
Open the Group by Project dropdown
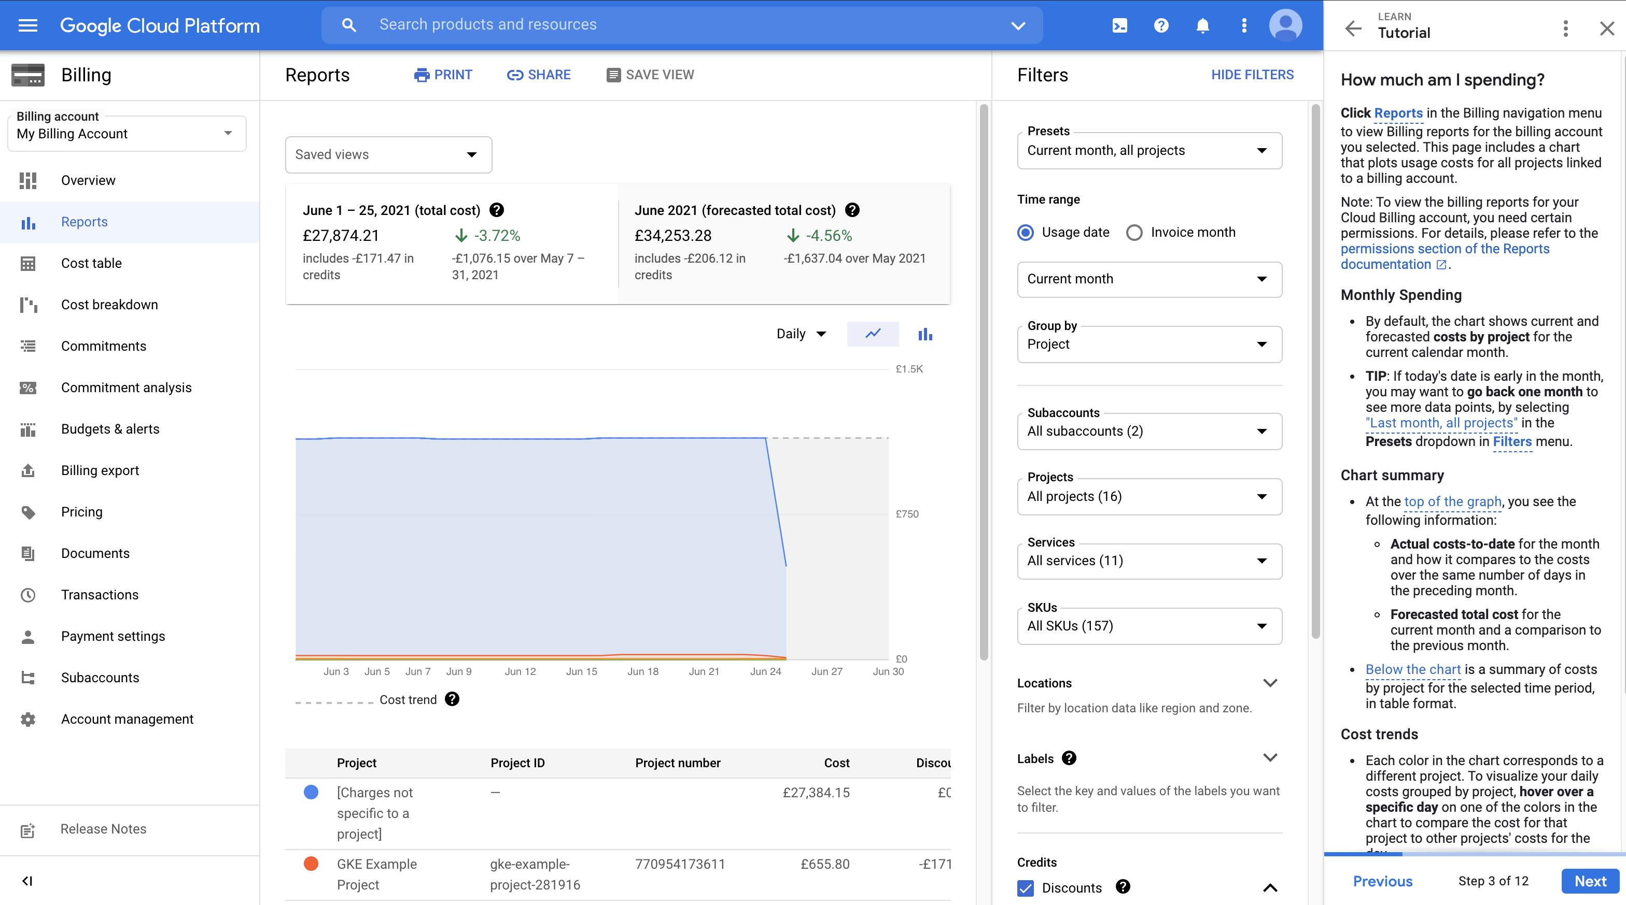1147,343
